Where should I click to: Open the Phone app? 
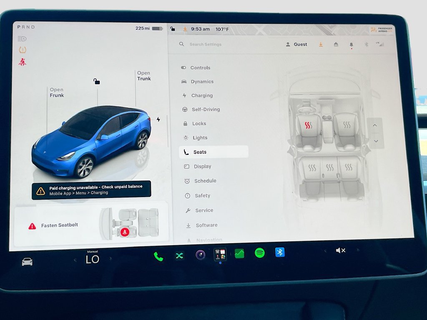[x=158, y=256]
